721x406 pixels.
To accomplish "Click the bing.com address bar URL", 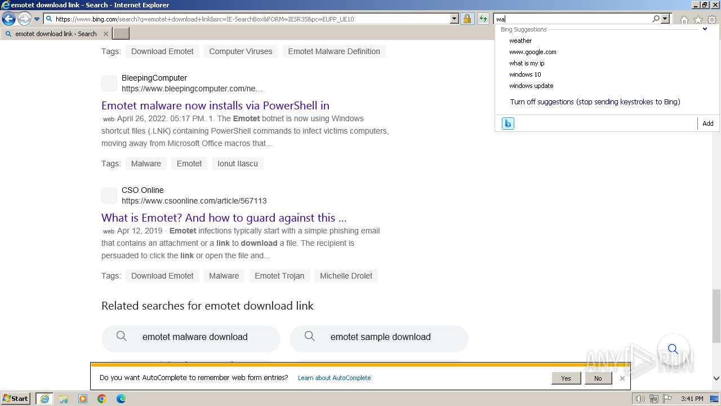I will [x=204, y=19].
